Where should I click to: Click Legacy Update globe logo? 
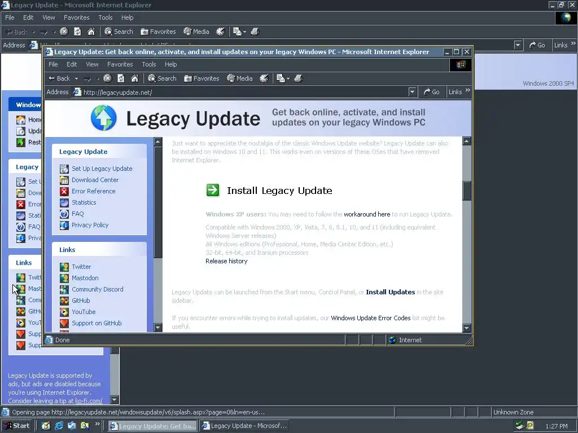[104, 118]
